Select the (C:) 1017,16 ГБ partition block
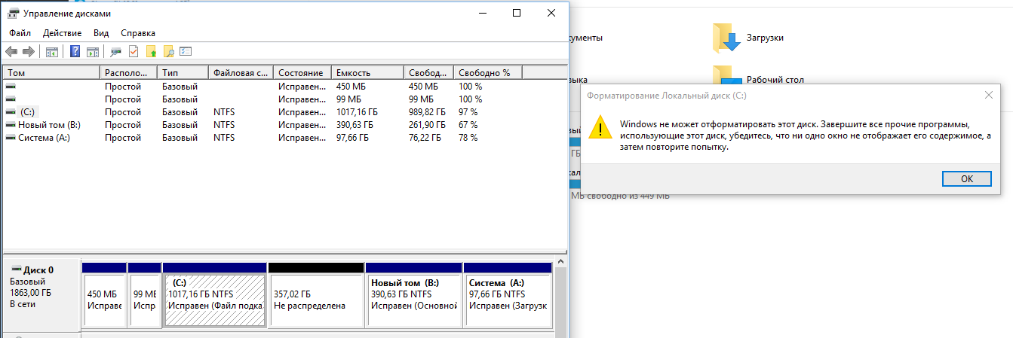Image resolution: width=1013 pixels, height=338 pixels. pos(215,294)
